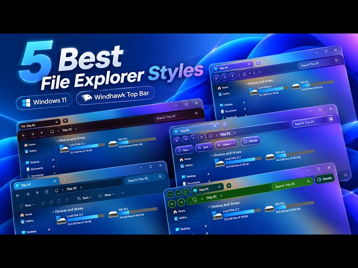Unpin Desktop using pin icon in green window
The height and width of the screenshot is (268, 358).
[x=206, y=226]
